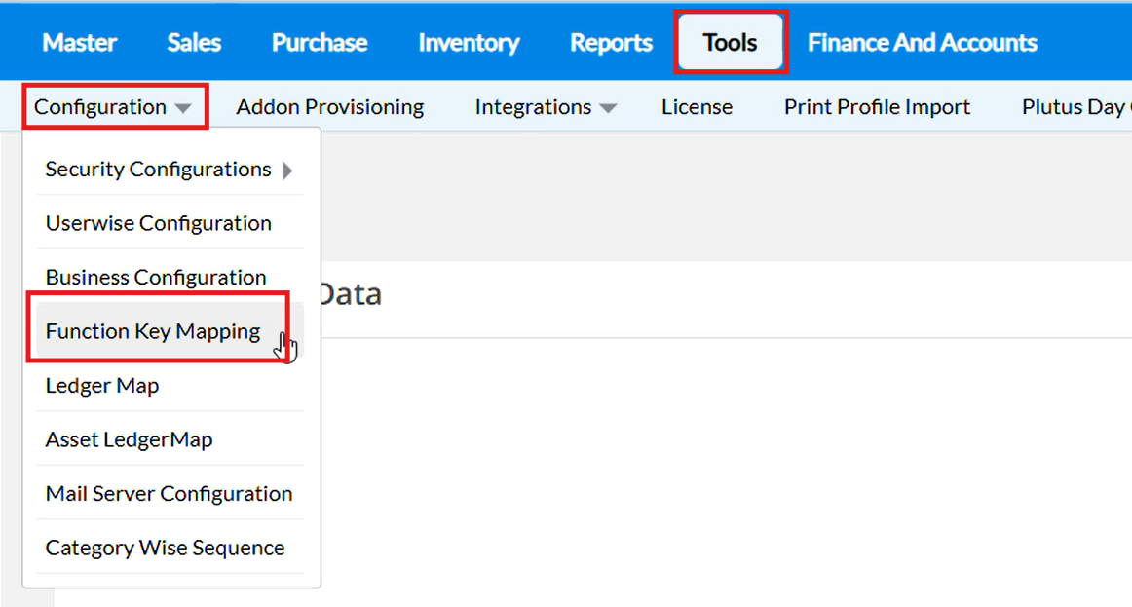Open Business Configuration
This screenshot has height=607, width=1132.
156,277
